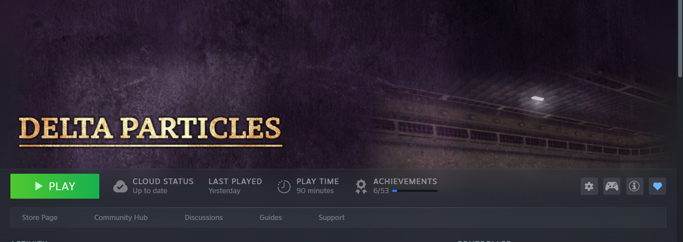Screen dimensions: 683x242
Task: Click the ACHIEVEMENTS 6/53 label
Action: (405, 186)
